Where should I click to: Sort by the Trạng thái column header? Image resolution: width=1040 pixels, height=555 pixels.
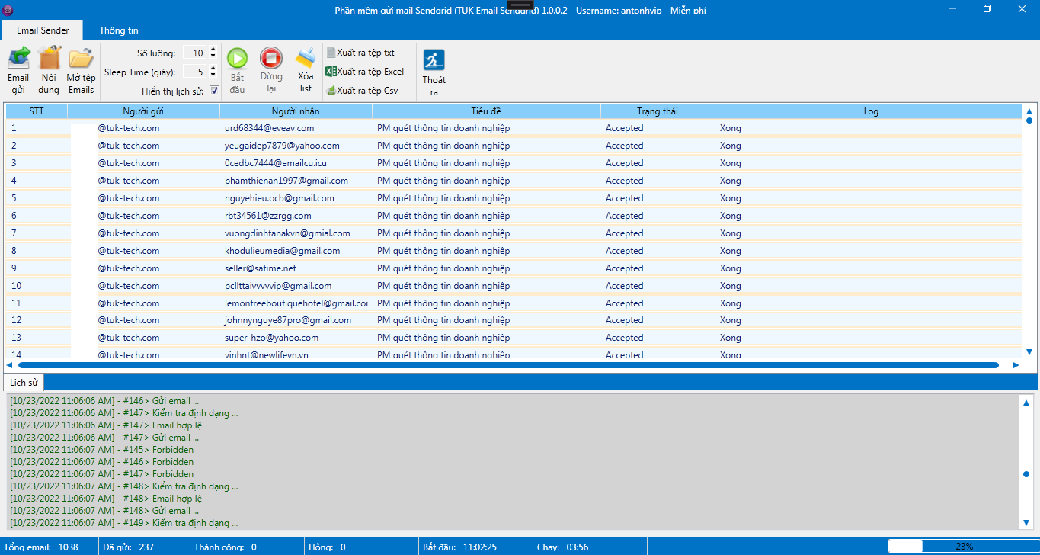click(658, 111)
